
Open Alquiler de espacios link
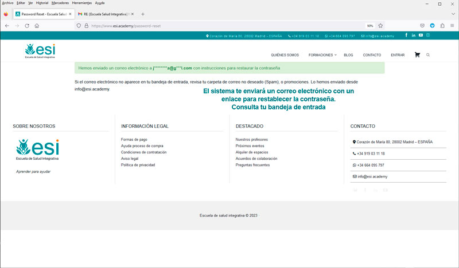tap(252, 152)
